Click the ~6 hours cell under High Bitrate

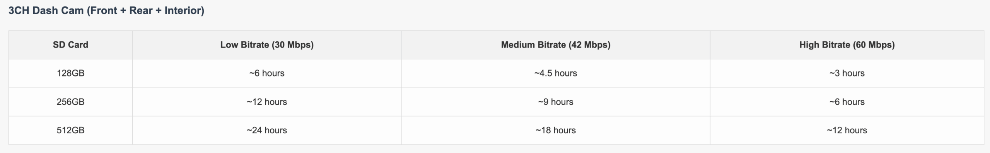click(x=847, y=102)
